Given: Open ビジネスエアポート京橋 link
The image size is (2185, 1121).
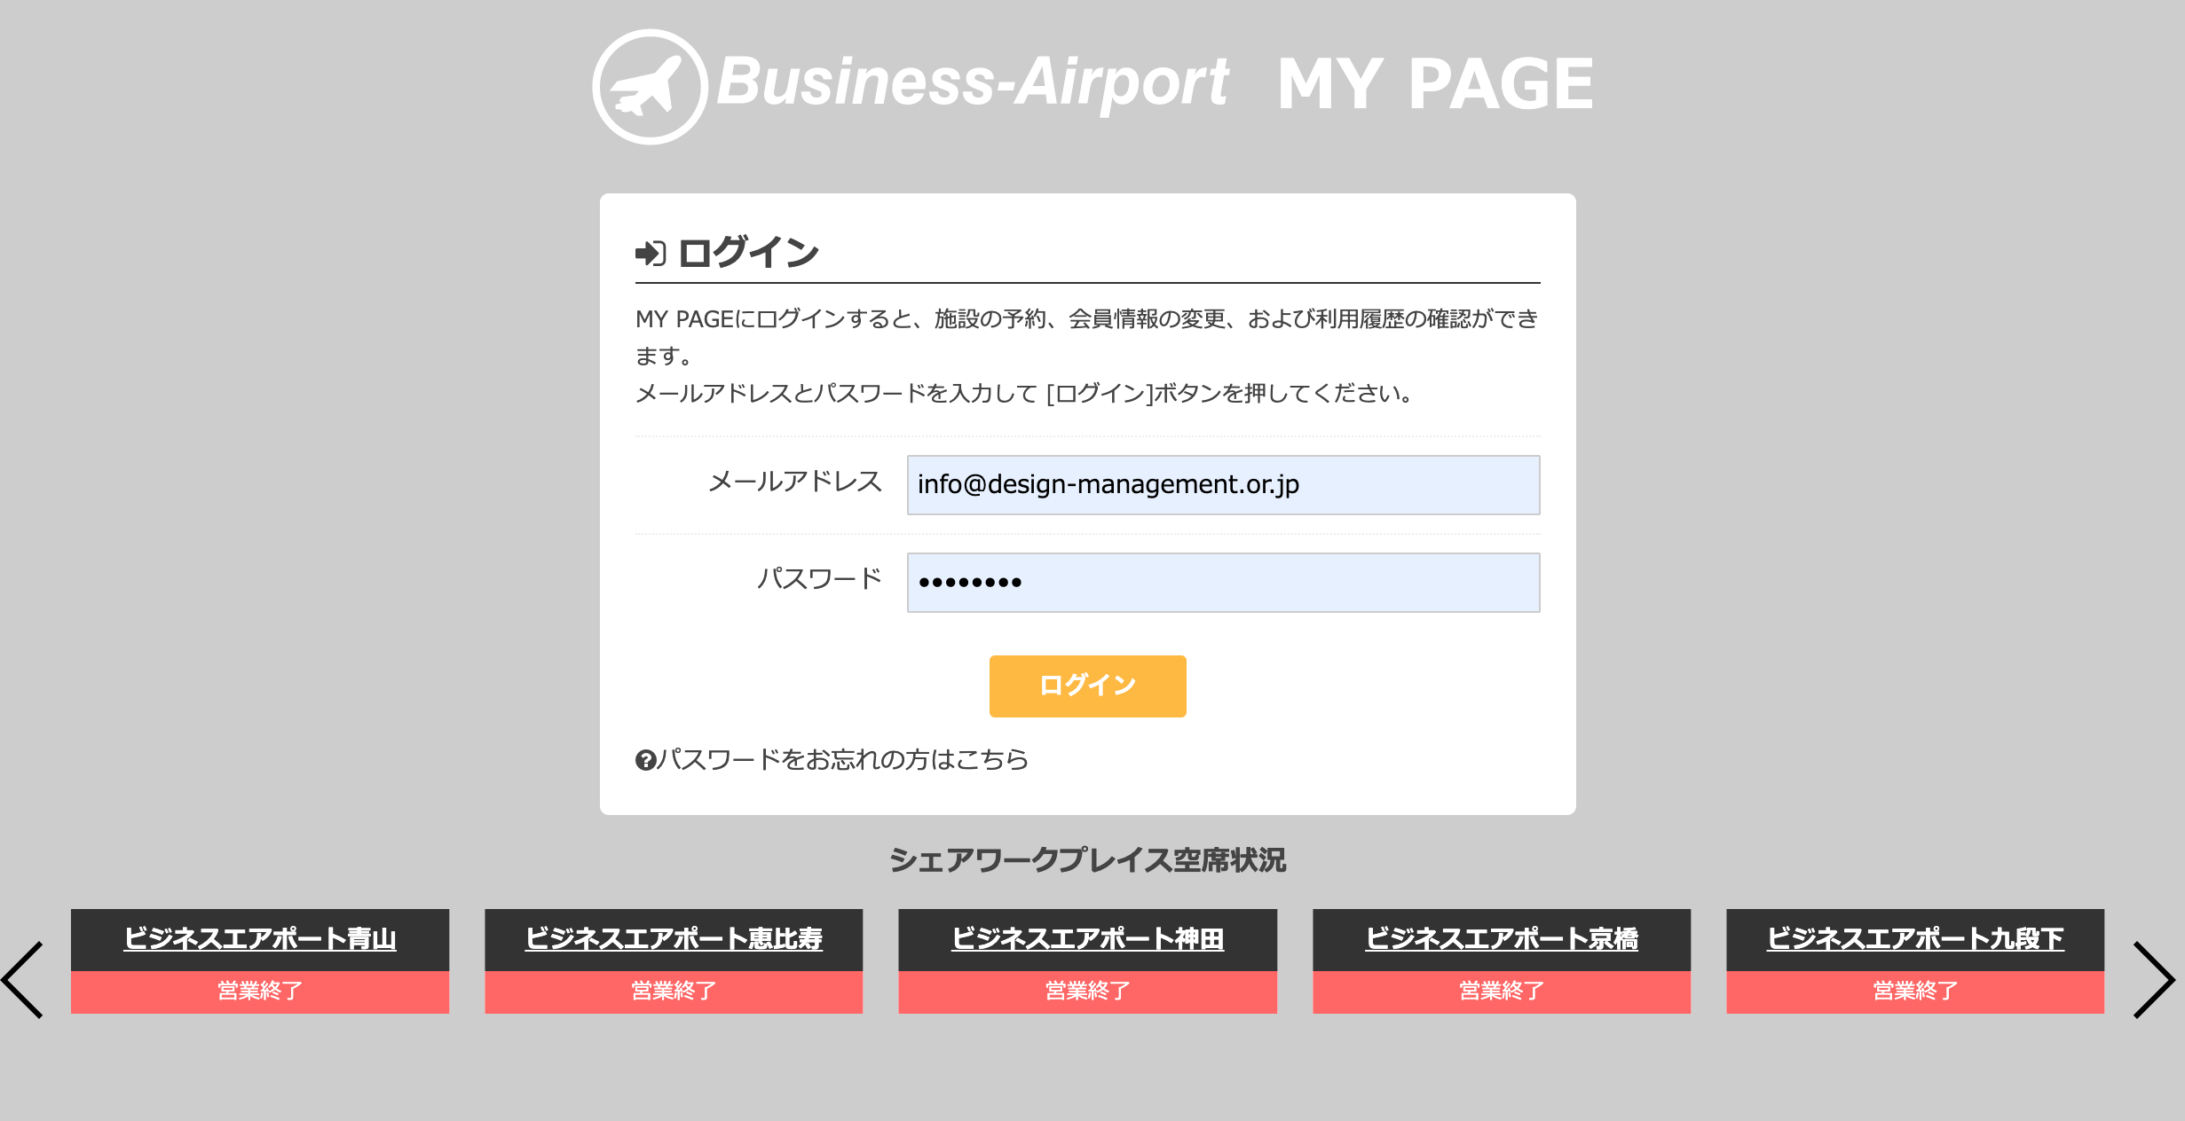Looking at the screenshot, I should (x=1502, y=938).
